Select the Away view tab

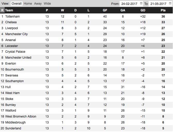38,4
